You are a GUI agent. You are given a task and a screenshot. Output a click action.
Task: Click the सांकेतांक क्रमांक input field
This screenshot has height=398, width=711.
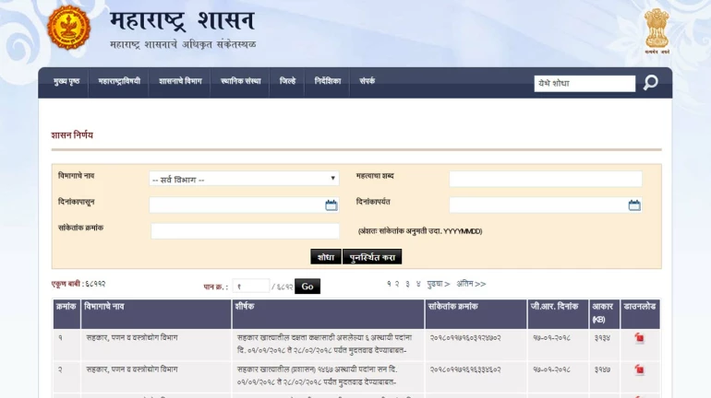246,231
